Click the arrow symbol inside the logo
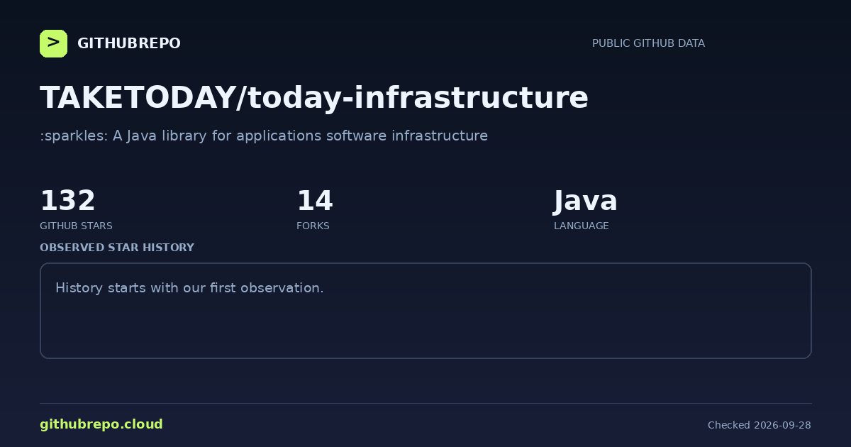The image size is (851, 447). point(53,43)
